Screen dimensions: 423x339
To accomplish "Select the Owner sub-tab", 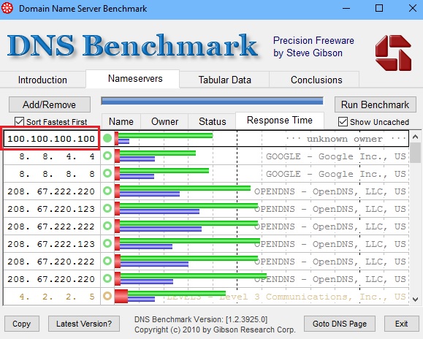I will click(164, 121).
